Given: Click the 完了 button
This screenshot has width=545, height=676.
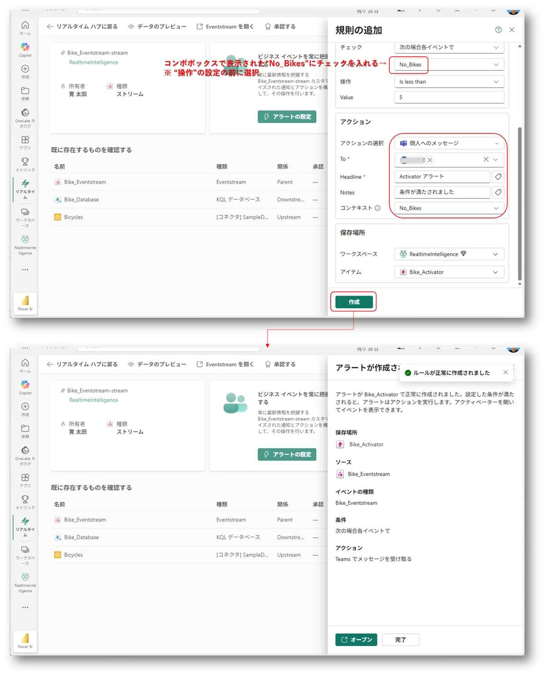Looking at the screenshot, I should (x=400, y=640).
